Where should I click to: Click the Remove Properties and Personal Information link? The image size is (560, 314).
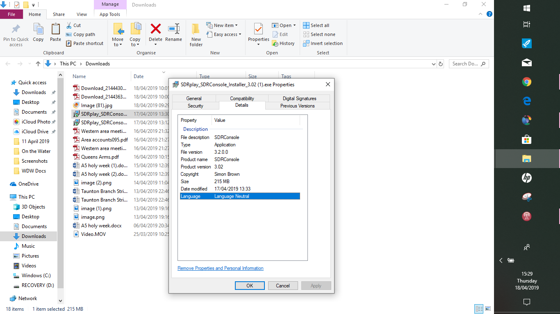220,268
